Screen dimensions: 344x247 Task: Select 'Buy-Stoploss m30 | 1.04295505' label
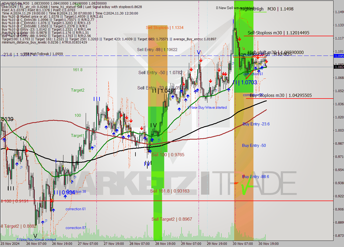pyautogui.click(x=281, y=95)
